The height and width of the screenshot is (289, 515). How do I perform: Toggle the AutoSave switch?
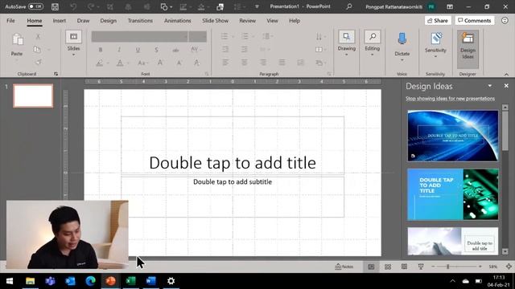35,6
